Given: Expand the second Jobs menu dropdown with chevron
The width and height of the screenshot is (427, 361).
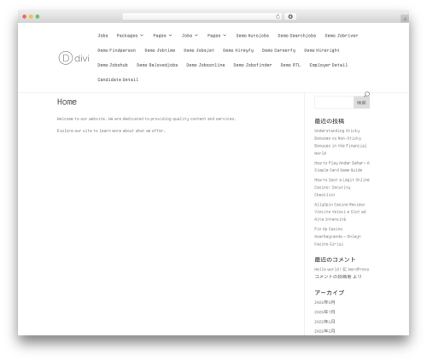Looking at the screenshot, I should 190,36.
